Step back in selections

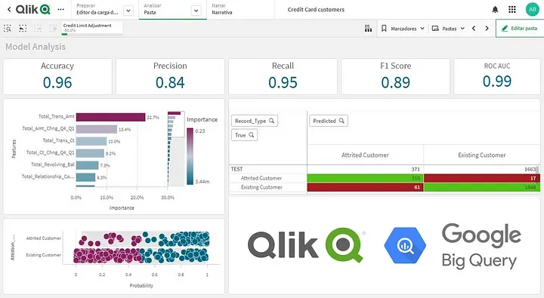click(23, 29)
